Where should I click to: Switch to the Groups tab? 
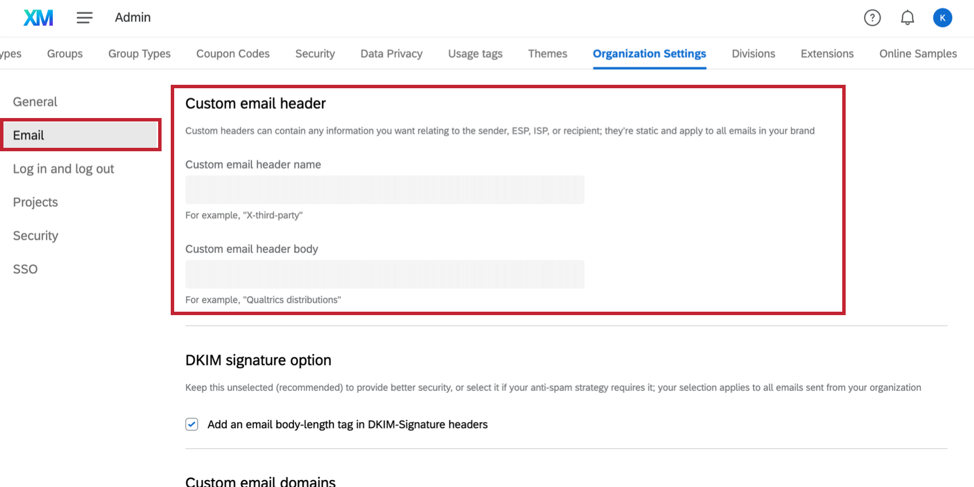click(x=65, y=53)
